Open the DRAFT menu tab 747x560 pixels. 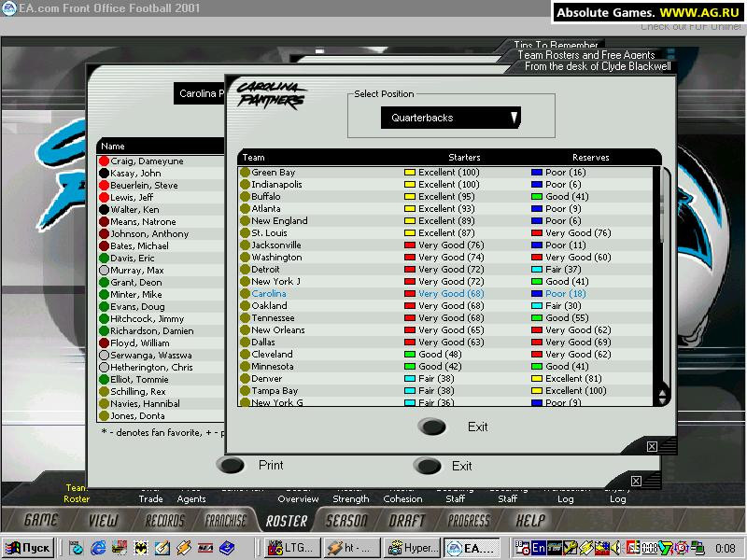click(406, 520)
